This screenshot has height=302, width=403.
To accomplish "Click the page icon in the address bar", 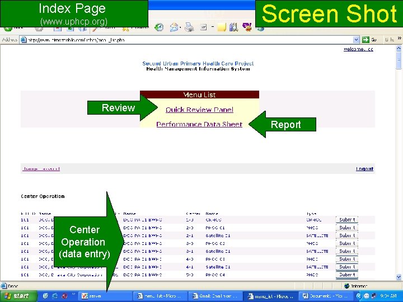I will click(24, 40).
